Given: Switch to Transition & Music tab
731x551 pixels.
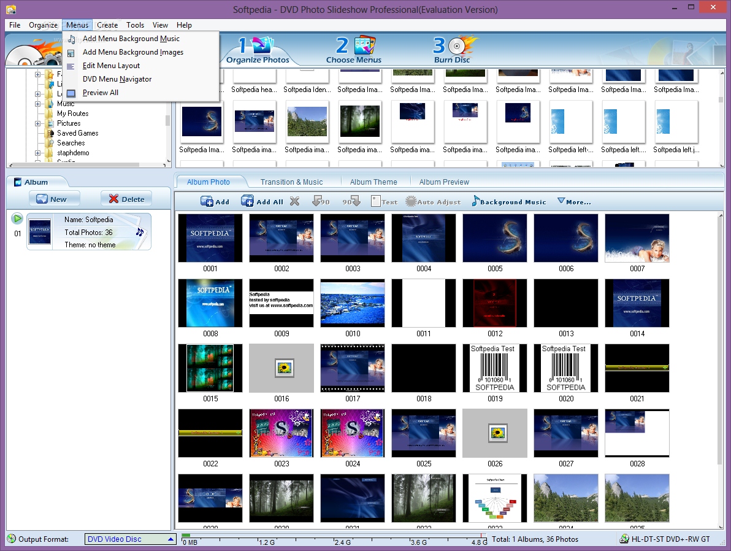Looking at the screenshot, I should [291, 182].
